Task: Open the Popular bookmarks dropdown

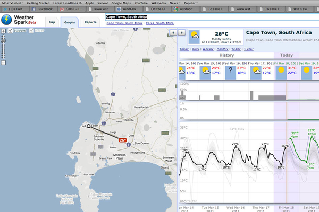Action: [x=191, y=3]
